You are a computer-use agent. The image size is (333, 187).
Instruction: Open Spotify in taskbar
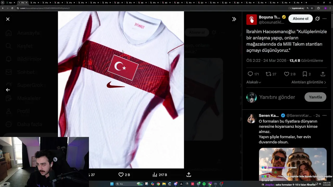pyautogui.click(x=204, y=184)
